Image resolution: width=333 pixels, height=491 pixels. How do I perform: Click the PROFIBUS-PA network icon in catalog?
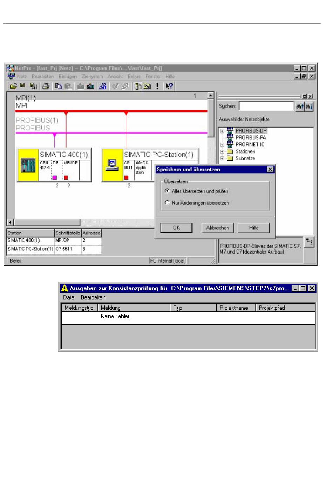230,137
